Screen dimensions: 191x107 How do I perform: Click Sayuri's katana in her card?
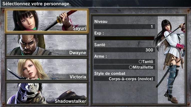[x=60, y=21]
